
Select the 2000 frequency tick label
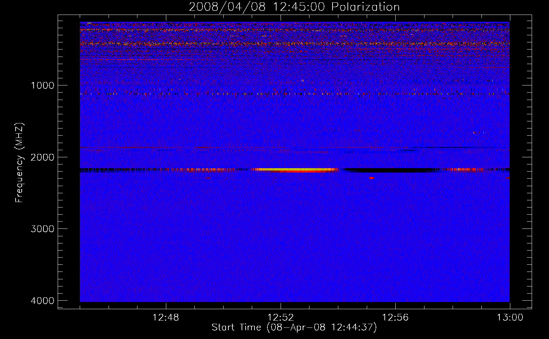coord(42,157)
